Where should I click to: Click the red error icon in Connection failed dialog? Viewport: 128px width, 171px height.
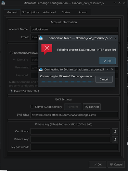click(47, 49)
